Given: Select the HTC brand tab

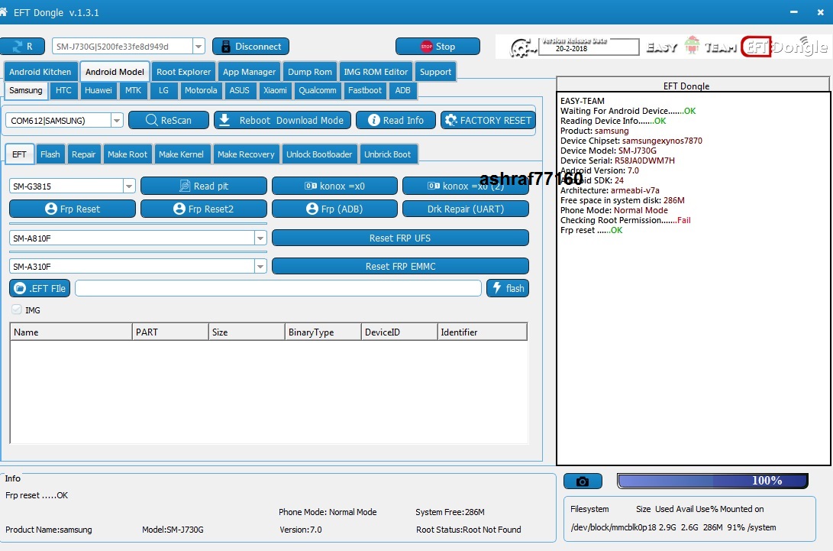Looking at the screenshot, I should click(x=63, y=90).
